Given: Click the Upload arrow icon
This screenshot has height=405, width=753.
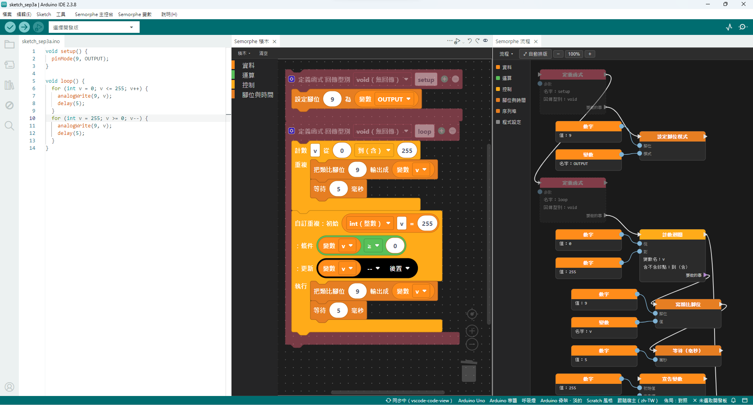Looking at the screenshot, I should pyautogui.click(x=24, y=27).
